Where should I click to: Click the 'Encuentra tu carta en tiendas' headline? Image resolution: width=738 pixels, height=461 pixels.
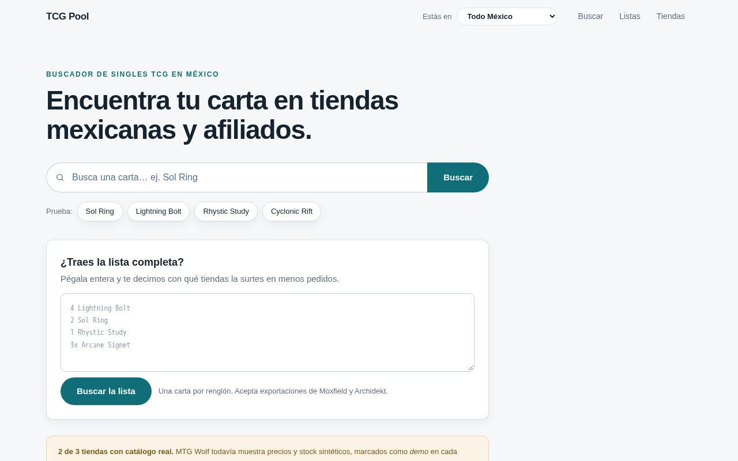pos(222,115)
